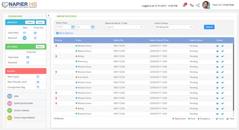The image size is (239, 130).
Task: Open the Indent Status dropdown
Action: [174, 27]
